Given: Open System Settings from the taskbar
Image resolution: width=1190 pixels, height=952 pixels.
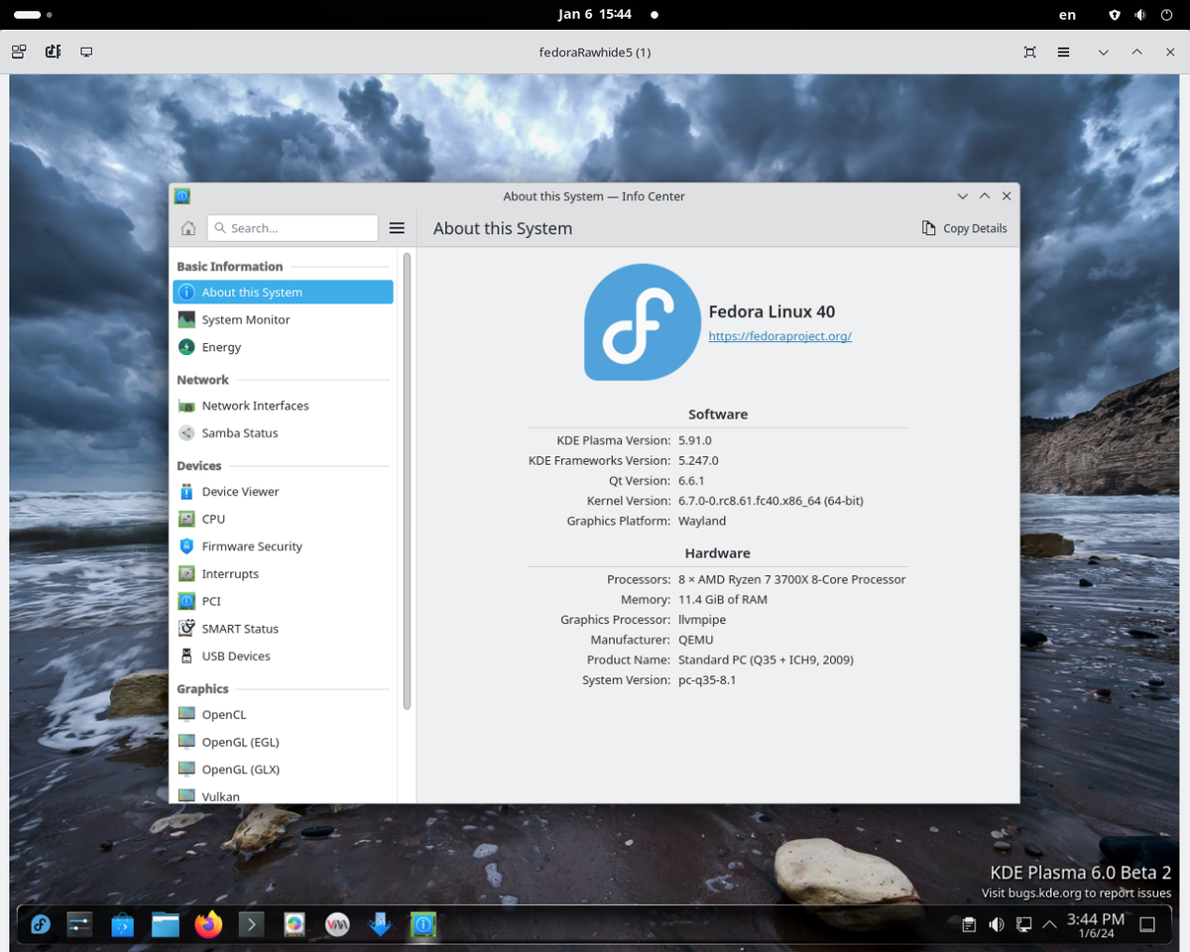Looking at the screenshot, I should tap(79, 925).
